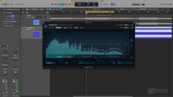Viewport: 173px width, 97px height.
Task: Select the Reference tab in Match EQ
Action: click(x=86, y=57)
